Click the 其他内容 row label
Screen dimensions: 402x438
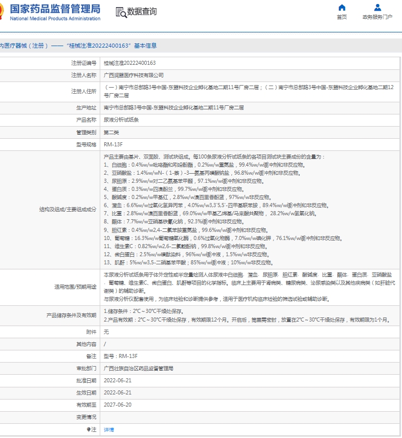tap(86, 344)
